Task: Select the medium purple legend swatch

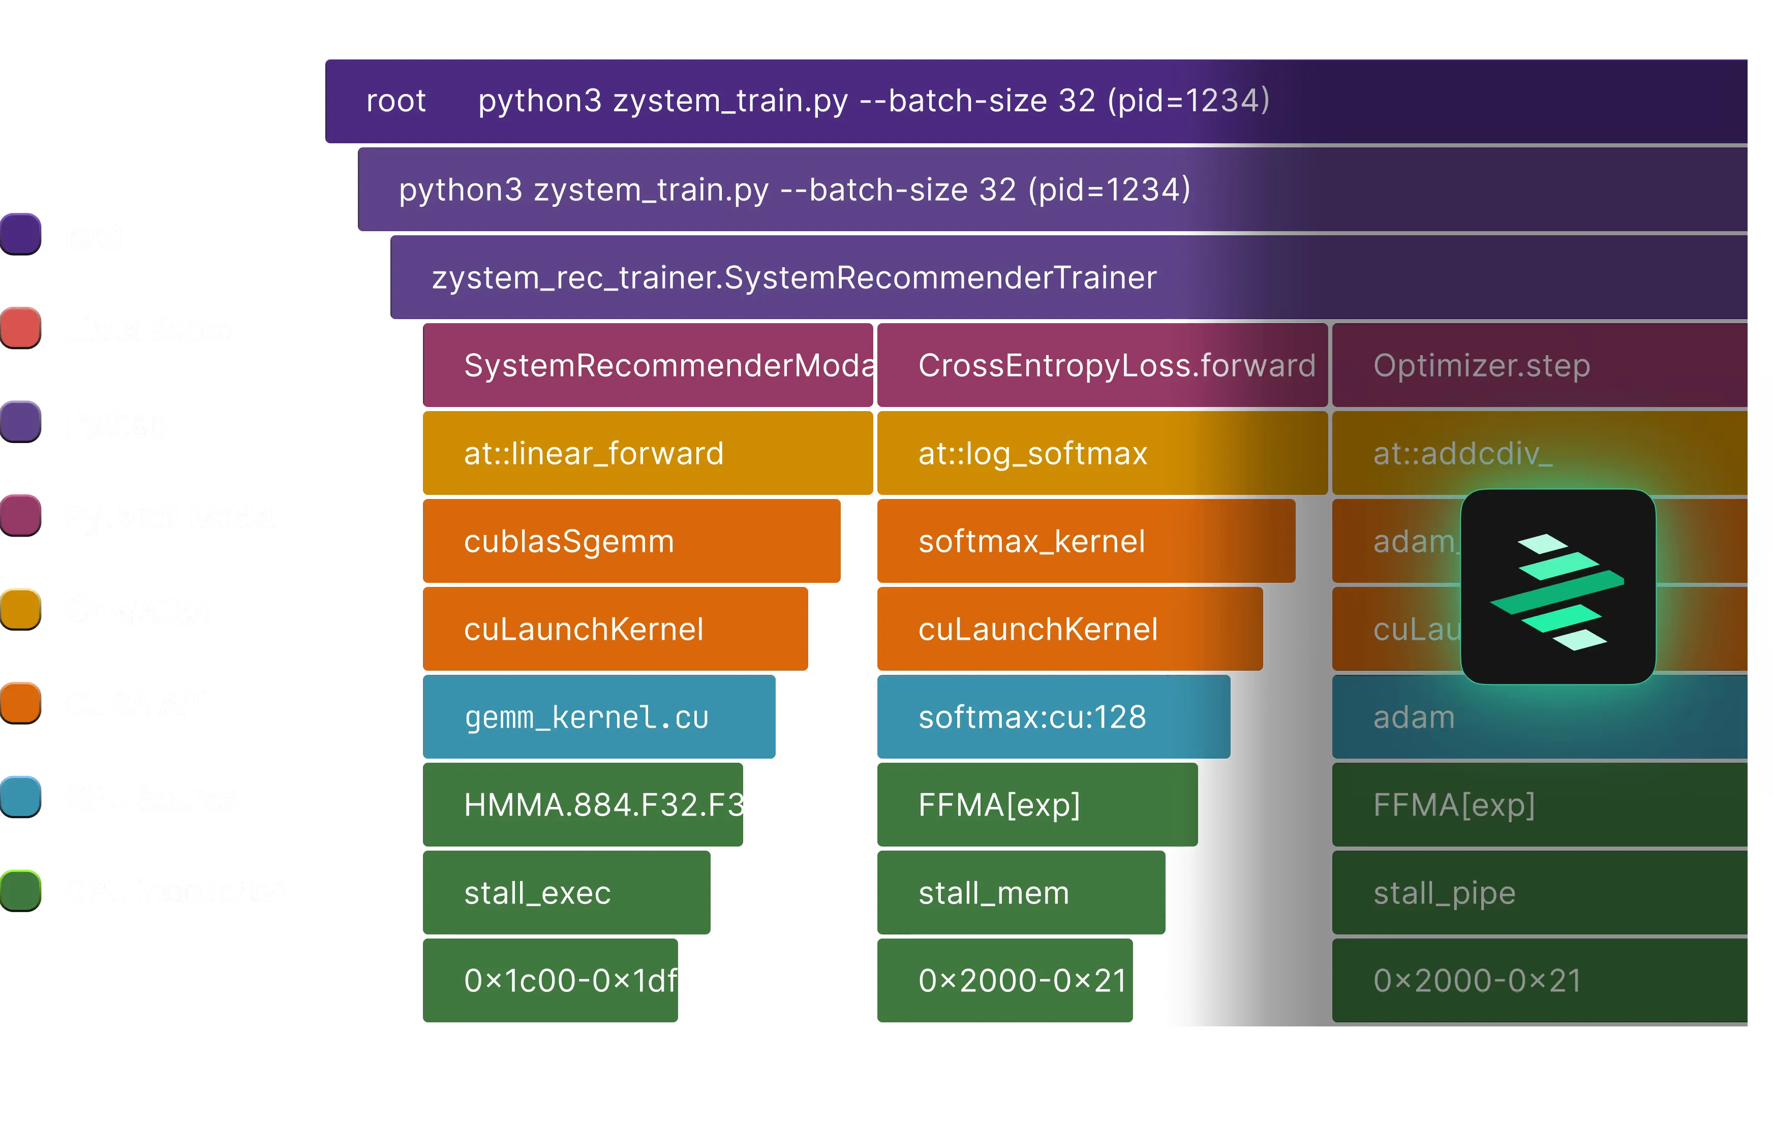Action: tap(21, 422)
